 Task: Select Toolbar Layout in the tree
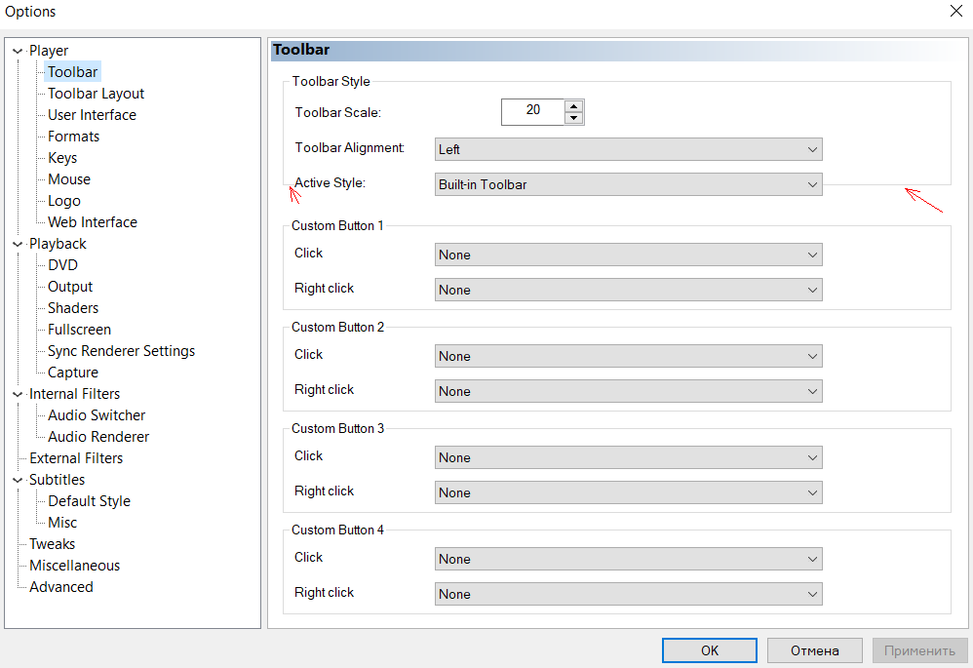[x=96, y=94]
